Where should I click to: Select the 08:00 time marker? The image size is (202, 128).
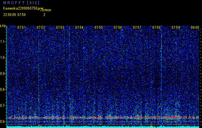coord(195,28)
